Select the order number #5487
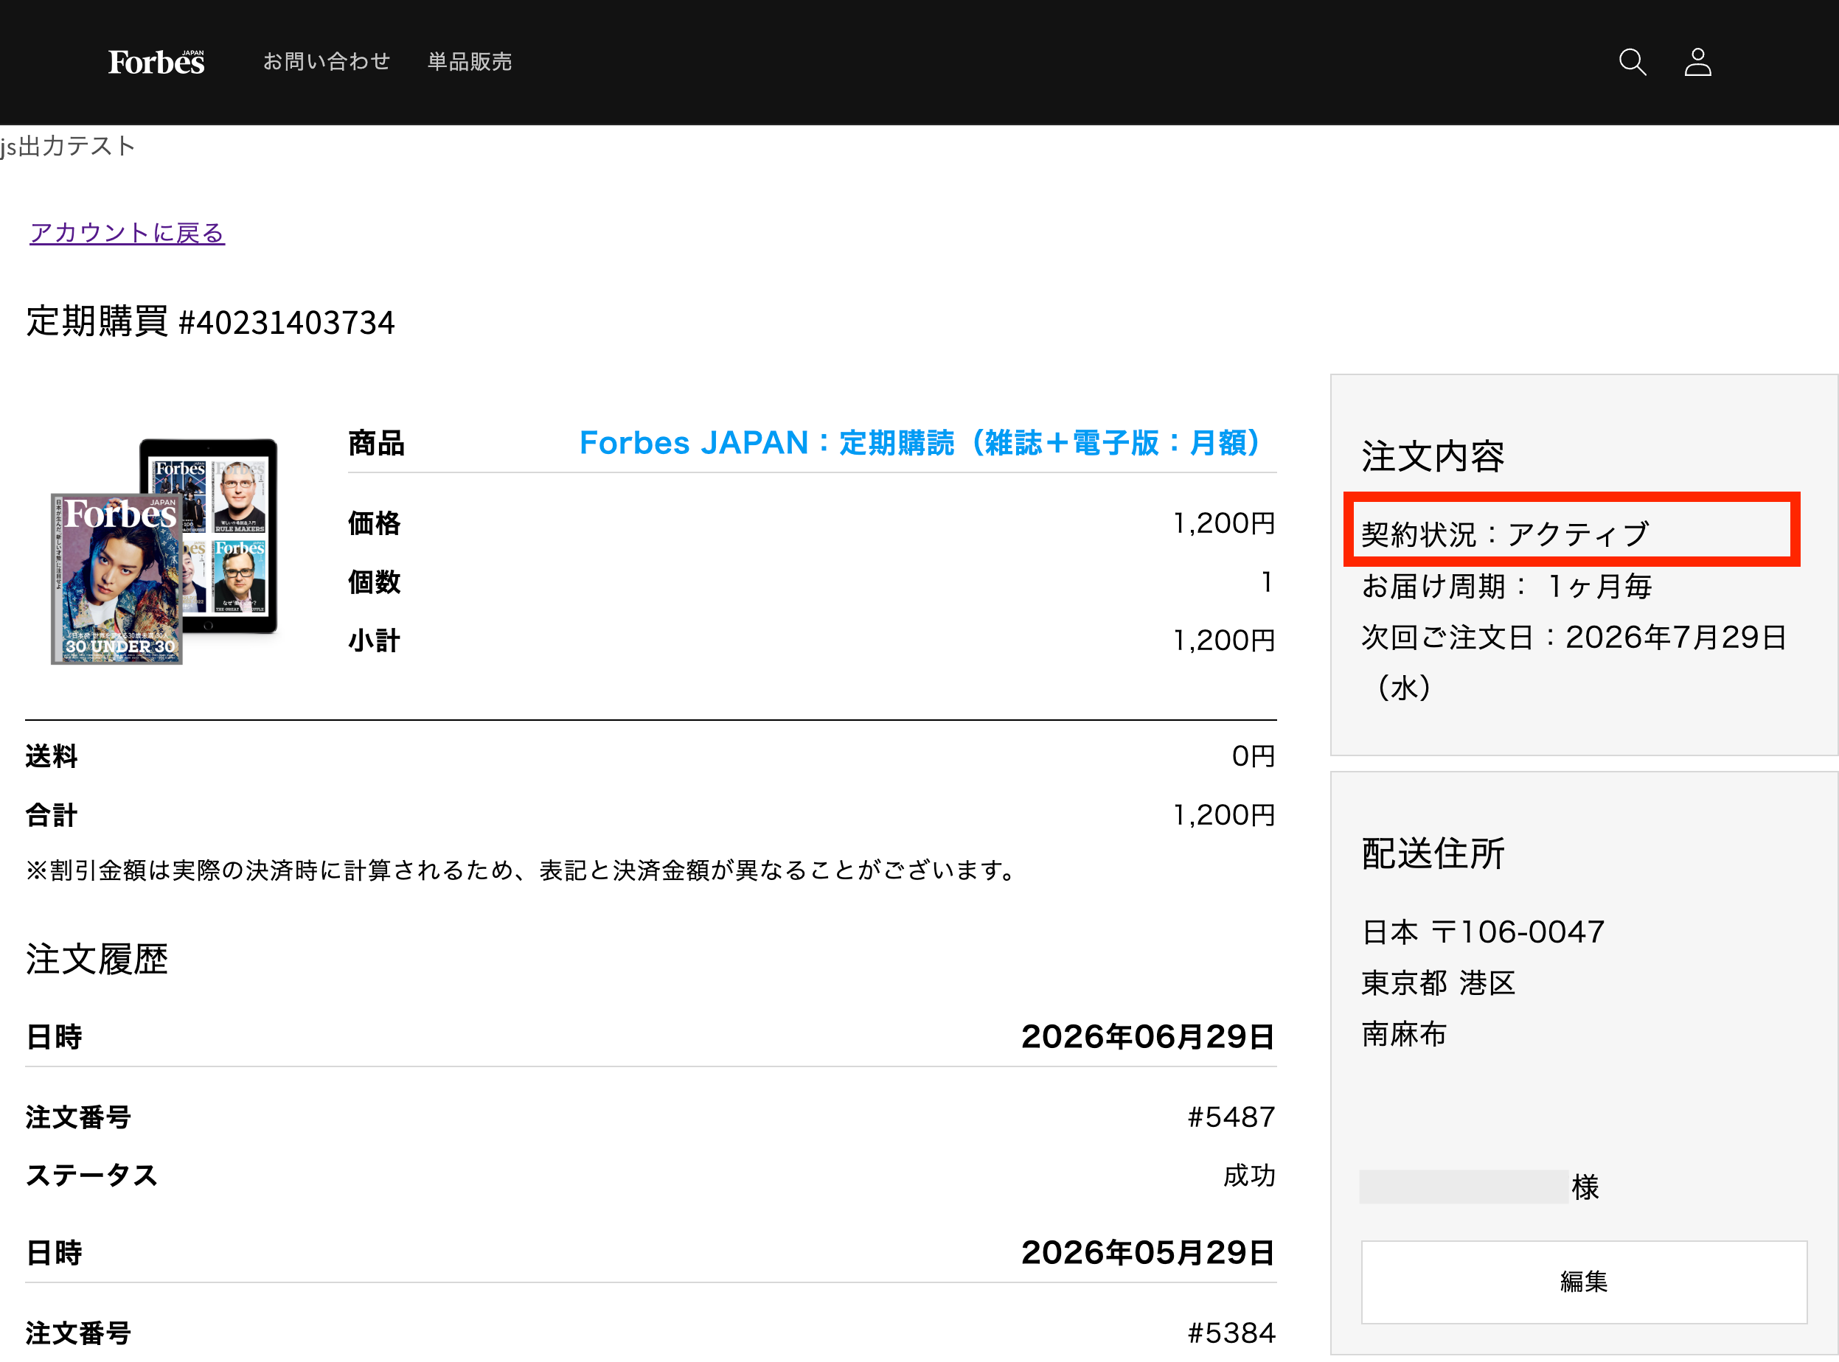This screenshot has height=1362, width=1839. (1231, 1117)
